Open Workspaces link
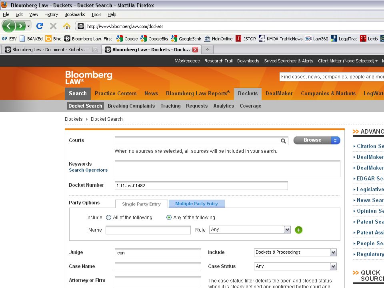The height and width of the screenshot is (288, 384). (x=187, y=61)
